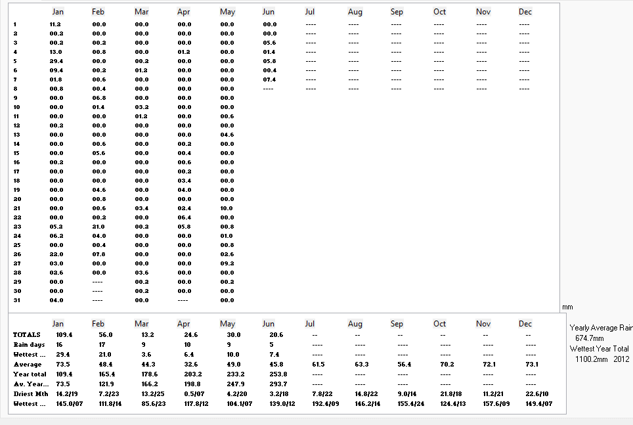Click the Dec header in the daily table
The height and width of the screenshot is (425, 633).
coord(525,12)
